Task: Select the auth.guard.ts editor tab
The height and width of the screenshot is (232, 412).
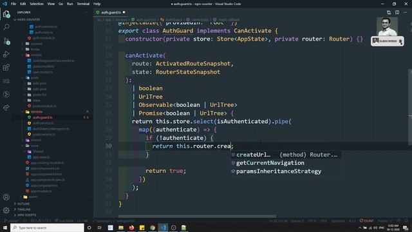Action: pyautogui.click(x=110, y=12)
